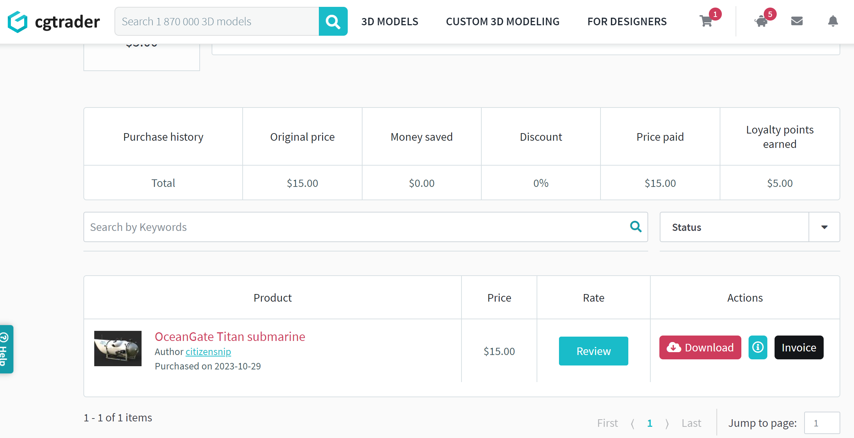Click the Search by Keywords field
This screenshot has height=438, width=854.
[365, 227]
